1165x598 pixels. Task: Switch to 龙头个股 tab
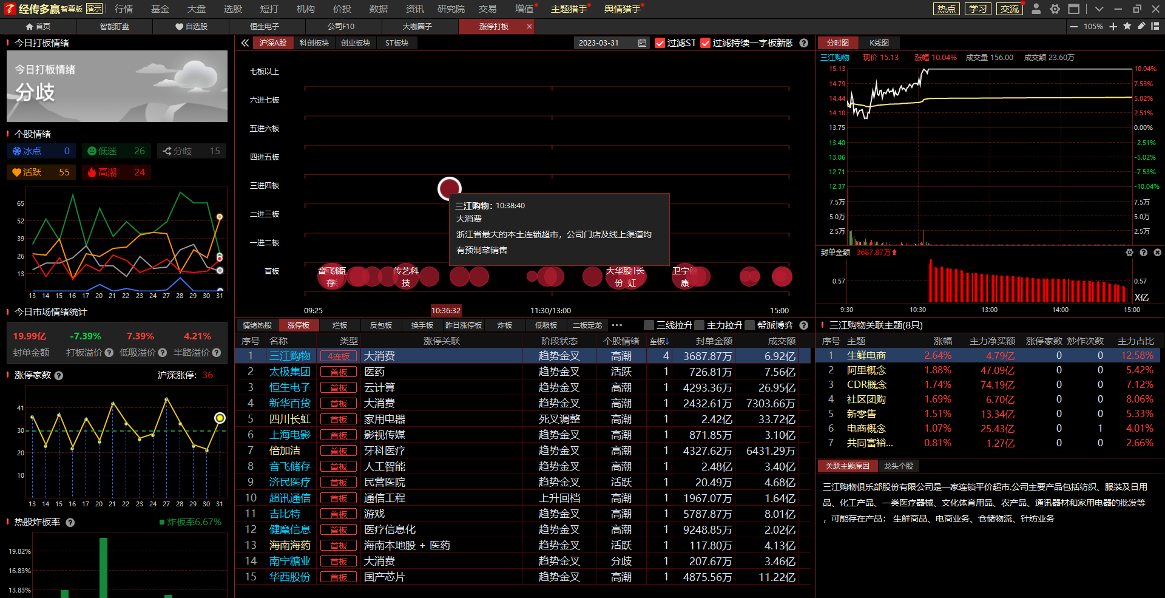pos(899,466)
